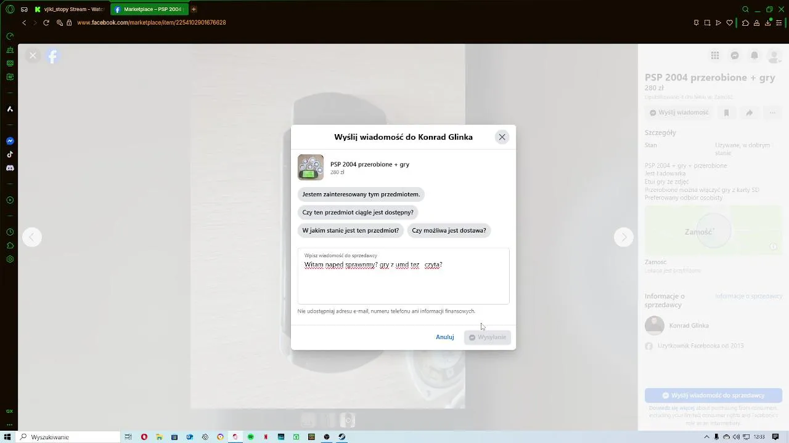Close the send message dialog

pyautogui.click(x=502, y=137)
